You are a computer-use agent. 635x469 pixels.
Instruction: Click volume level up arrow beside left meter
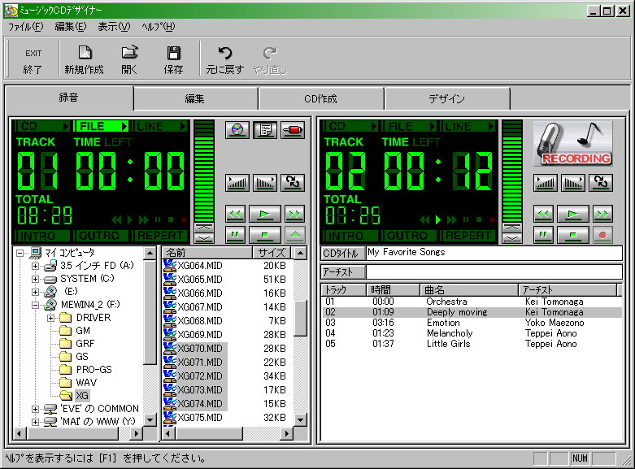tap(204, 228)
